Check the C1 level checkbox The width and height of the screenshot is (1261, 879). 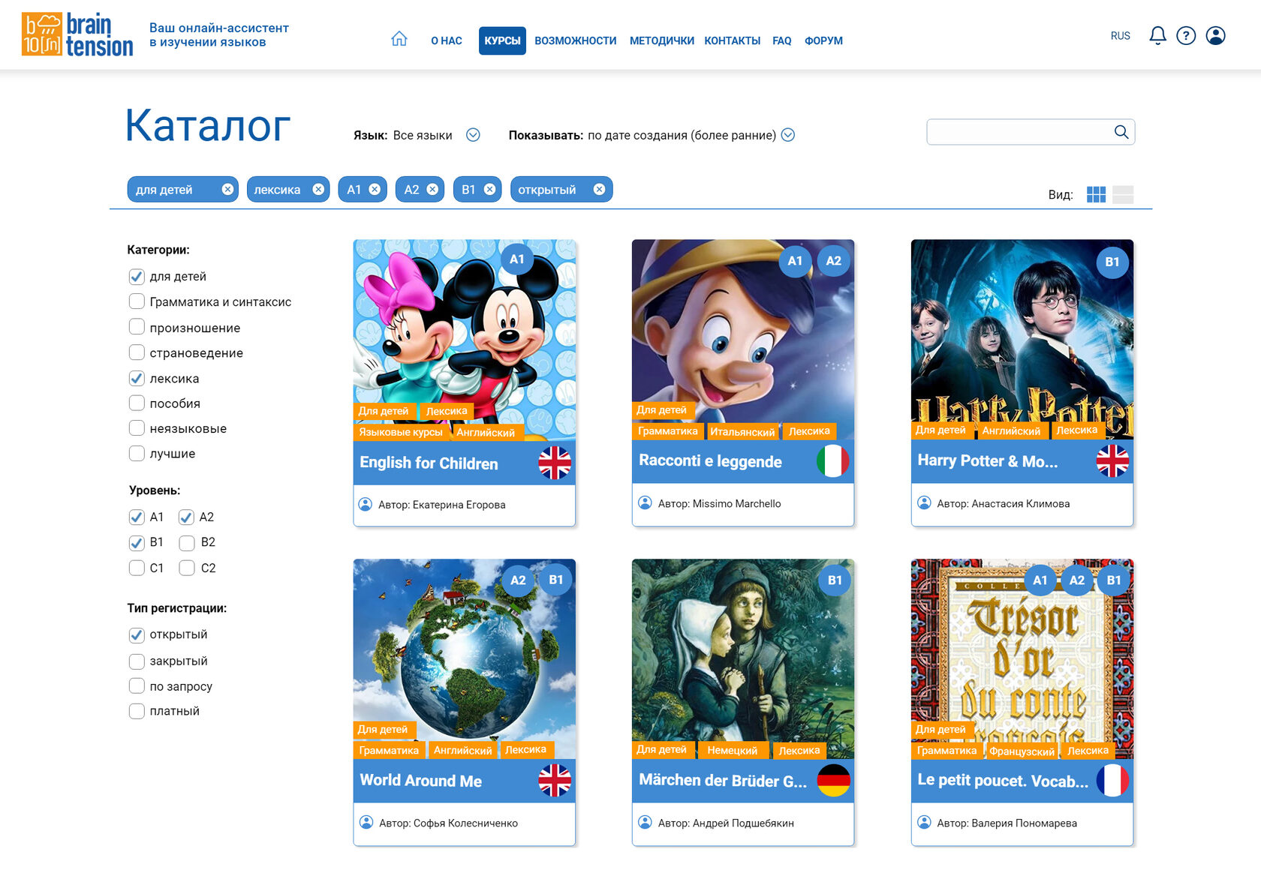137,568
